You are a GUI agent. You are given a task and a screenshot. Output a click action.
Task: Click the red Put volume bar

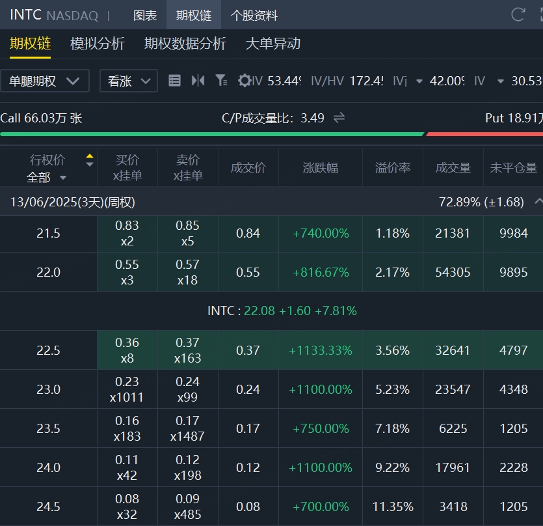pos(484,134)
